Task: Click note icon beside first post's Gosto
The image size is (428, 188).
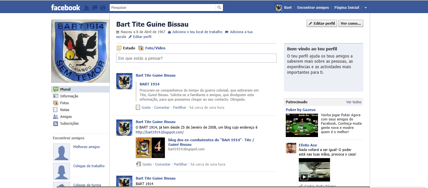Action: pyautogui.click(x=138, y=107)
